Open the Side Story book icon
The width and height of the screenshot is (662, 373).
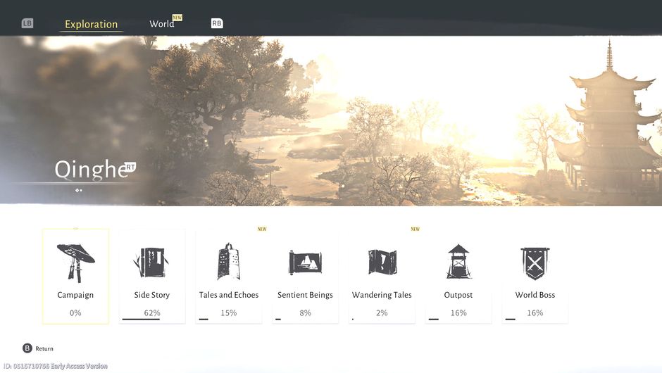point(151,262)
